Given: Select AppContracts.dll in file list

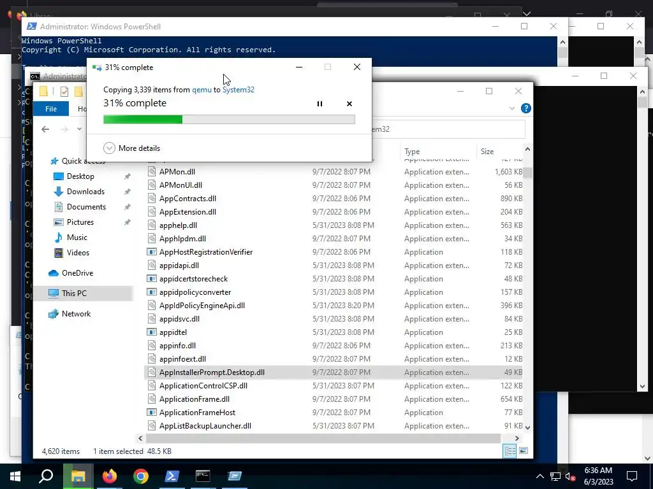Looking at the screenshot, I should click(187, 199).
